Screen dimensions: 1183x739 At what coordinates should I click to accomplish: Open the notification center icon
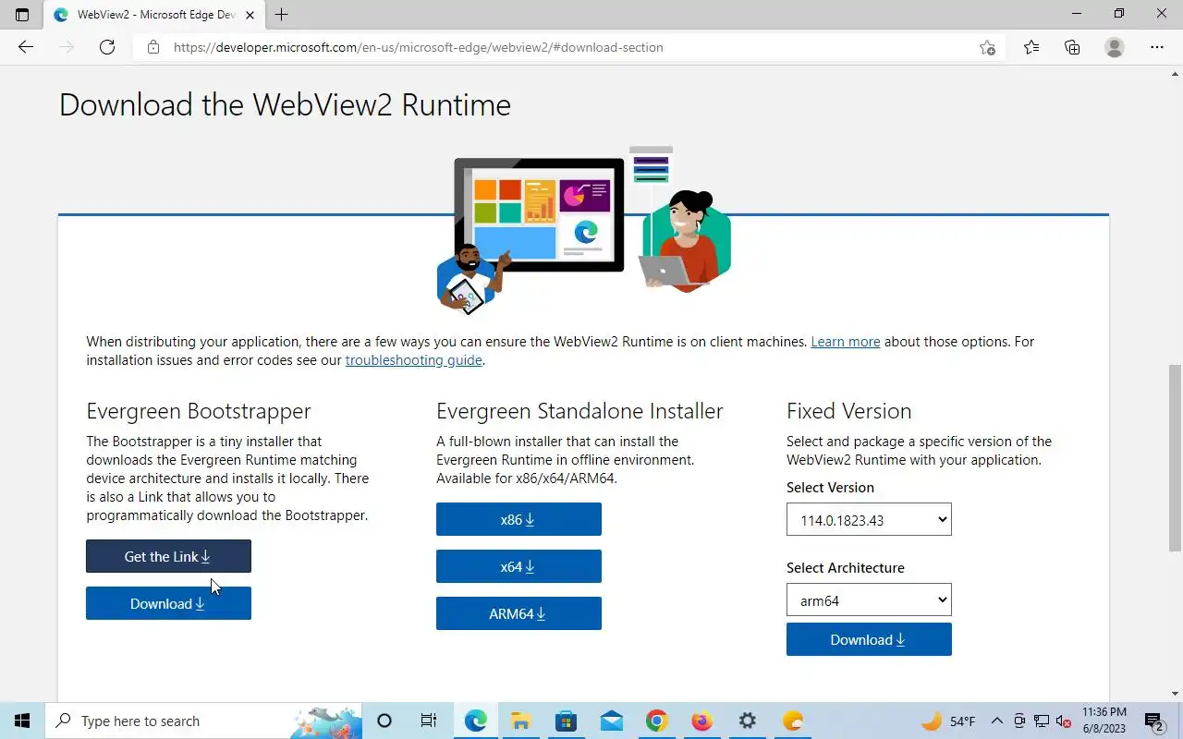coord(1154,721)
